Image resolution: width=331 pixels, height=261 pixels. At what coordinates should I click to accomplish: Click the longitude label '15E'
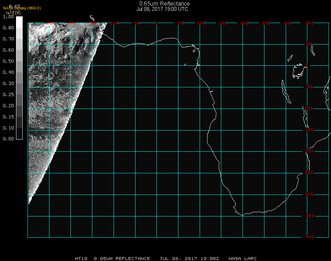tap(223, 23)
